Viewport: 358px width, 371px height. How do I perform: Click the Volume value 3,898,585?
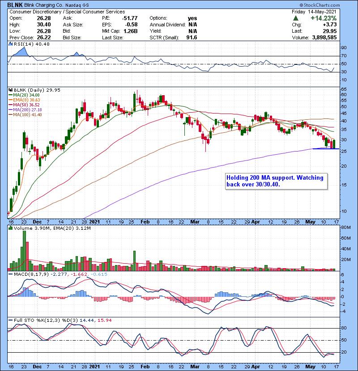(324, 38)
